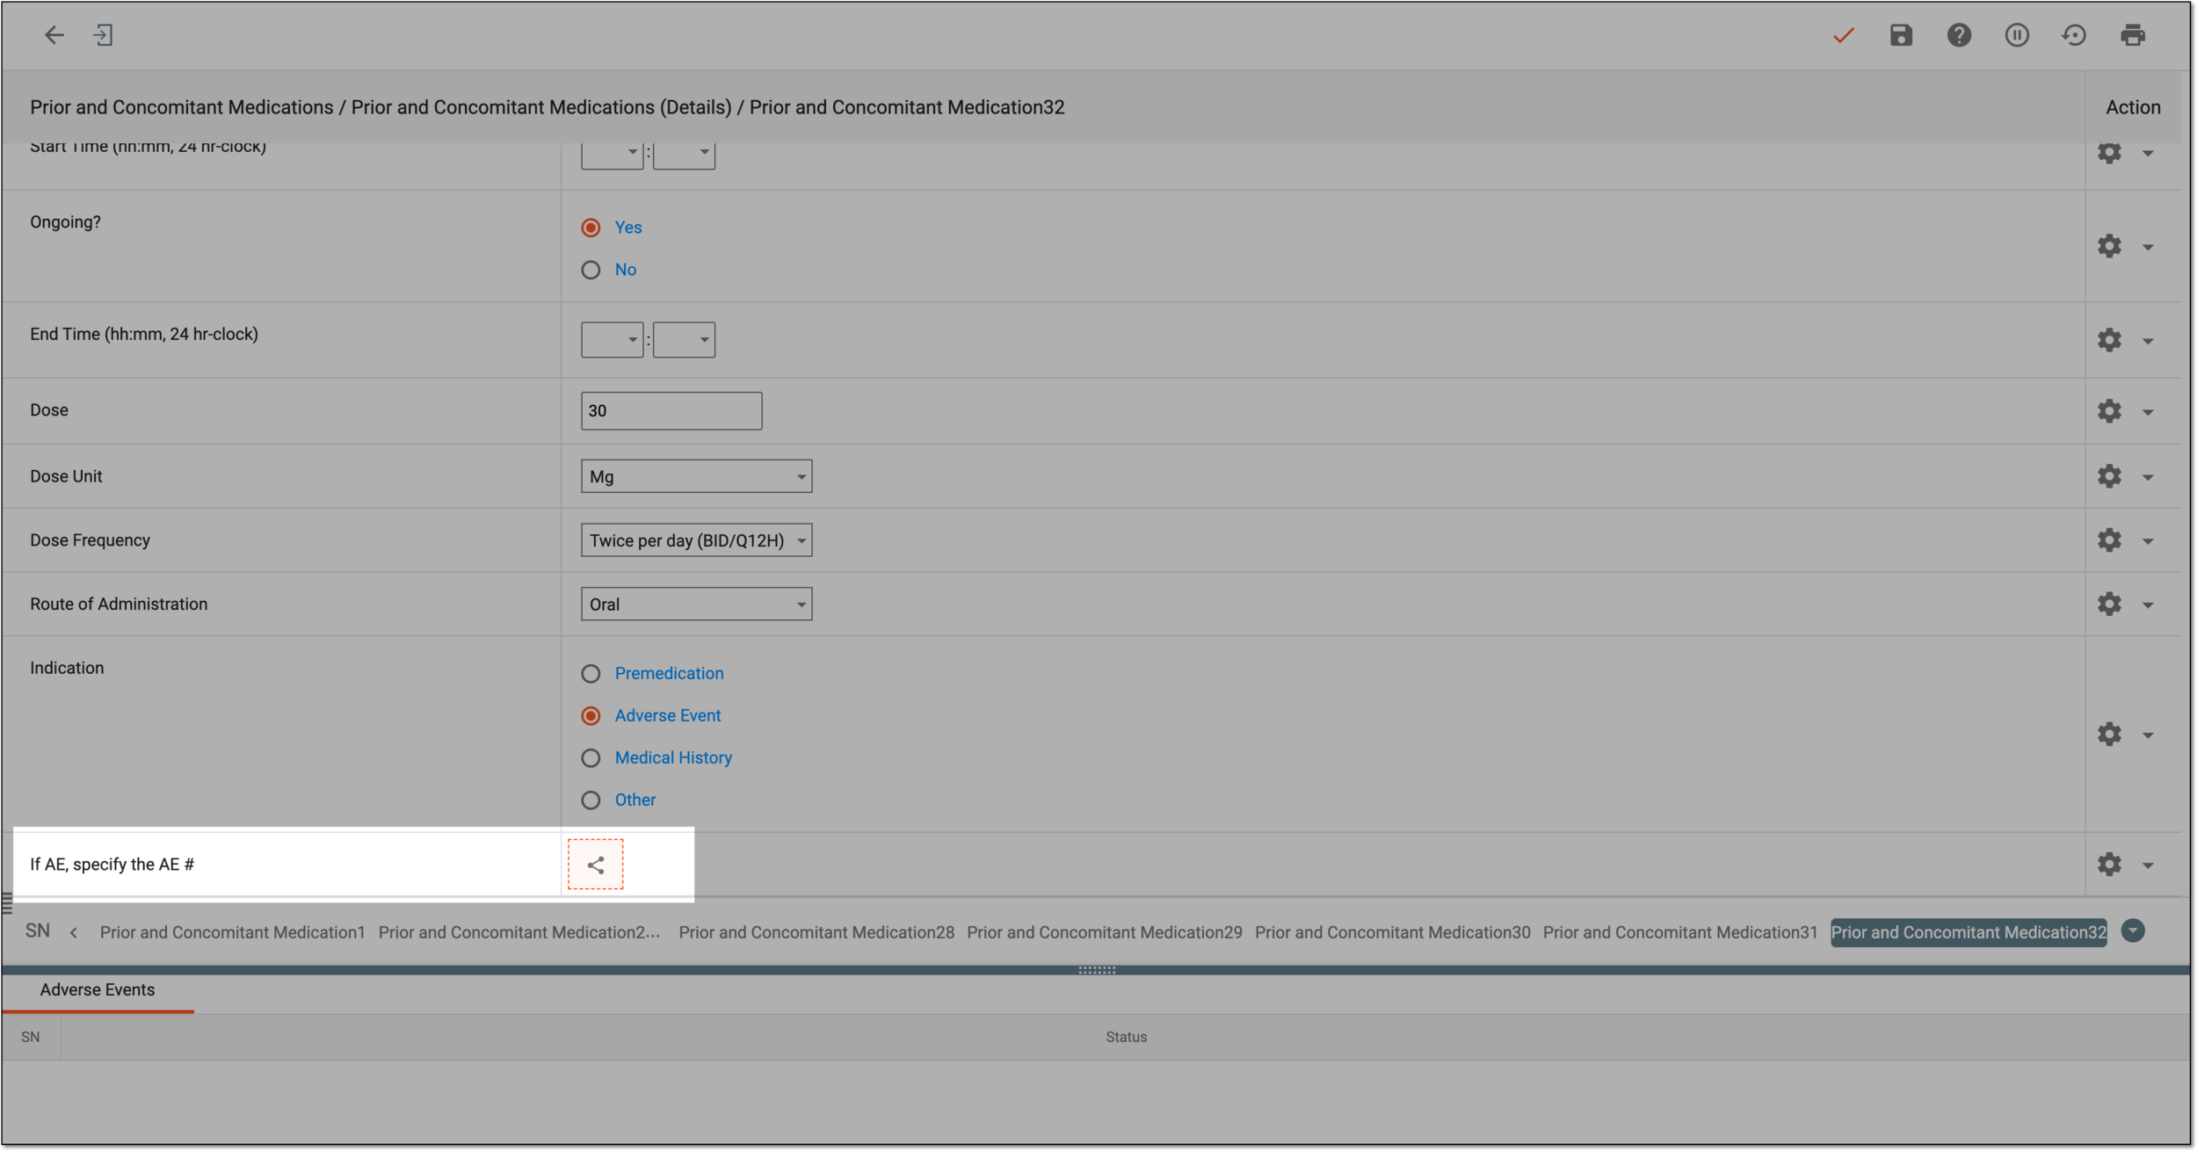2197x1151 pixels.
Task: Click the 'Route of Administration' field label
Action: [119, 604]
